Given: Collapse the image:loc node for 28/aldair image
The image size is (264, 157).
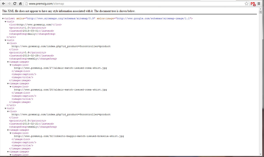Looking at the screenshot, I should 11,87.
